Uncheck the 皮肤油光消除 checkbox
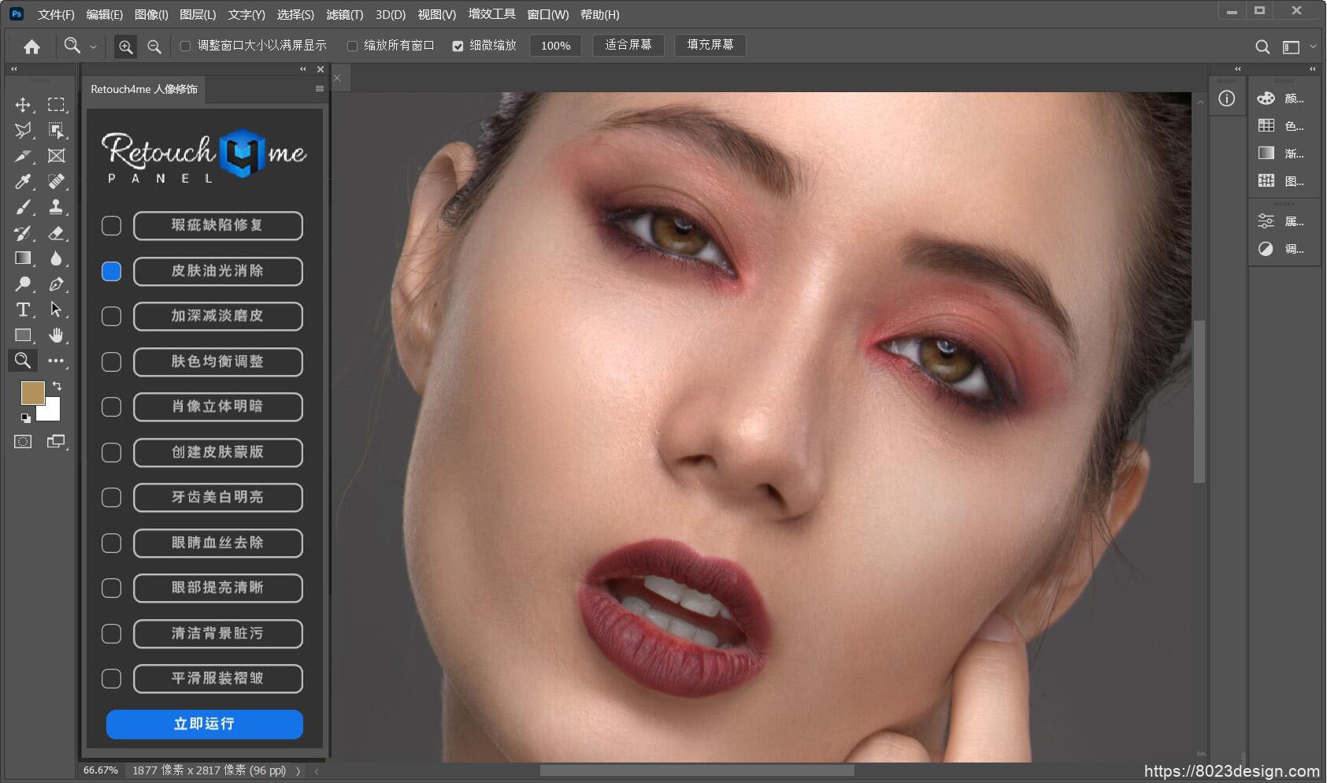The width and height of the screenshot is (1327, 783). [x=112, y=271]
